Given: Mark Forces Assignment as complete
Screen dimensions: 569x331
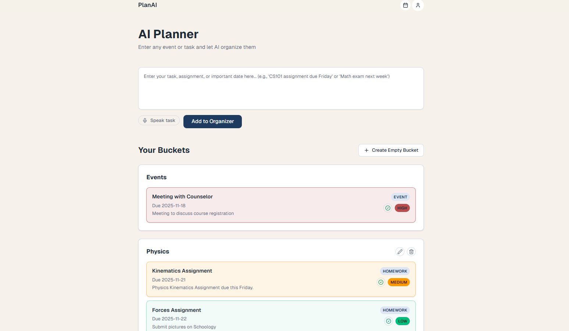Looking at the screenshot, I should point(389,321).
